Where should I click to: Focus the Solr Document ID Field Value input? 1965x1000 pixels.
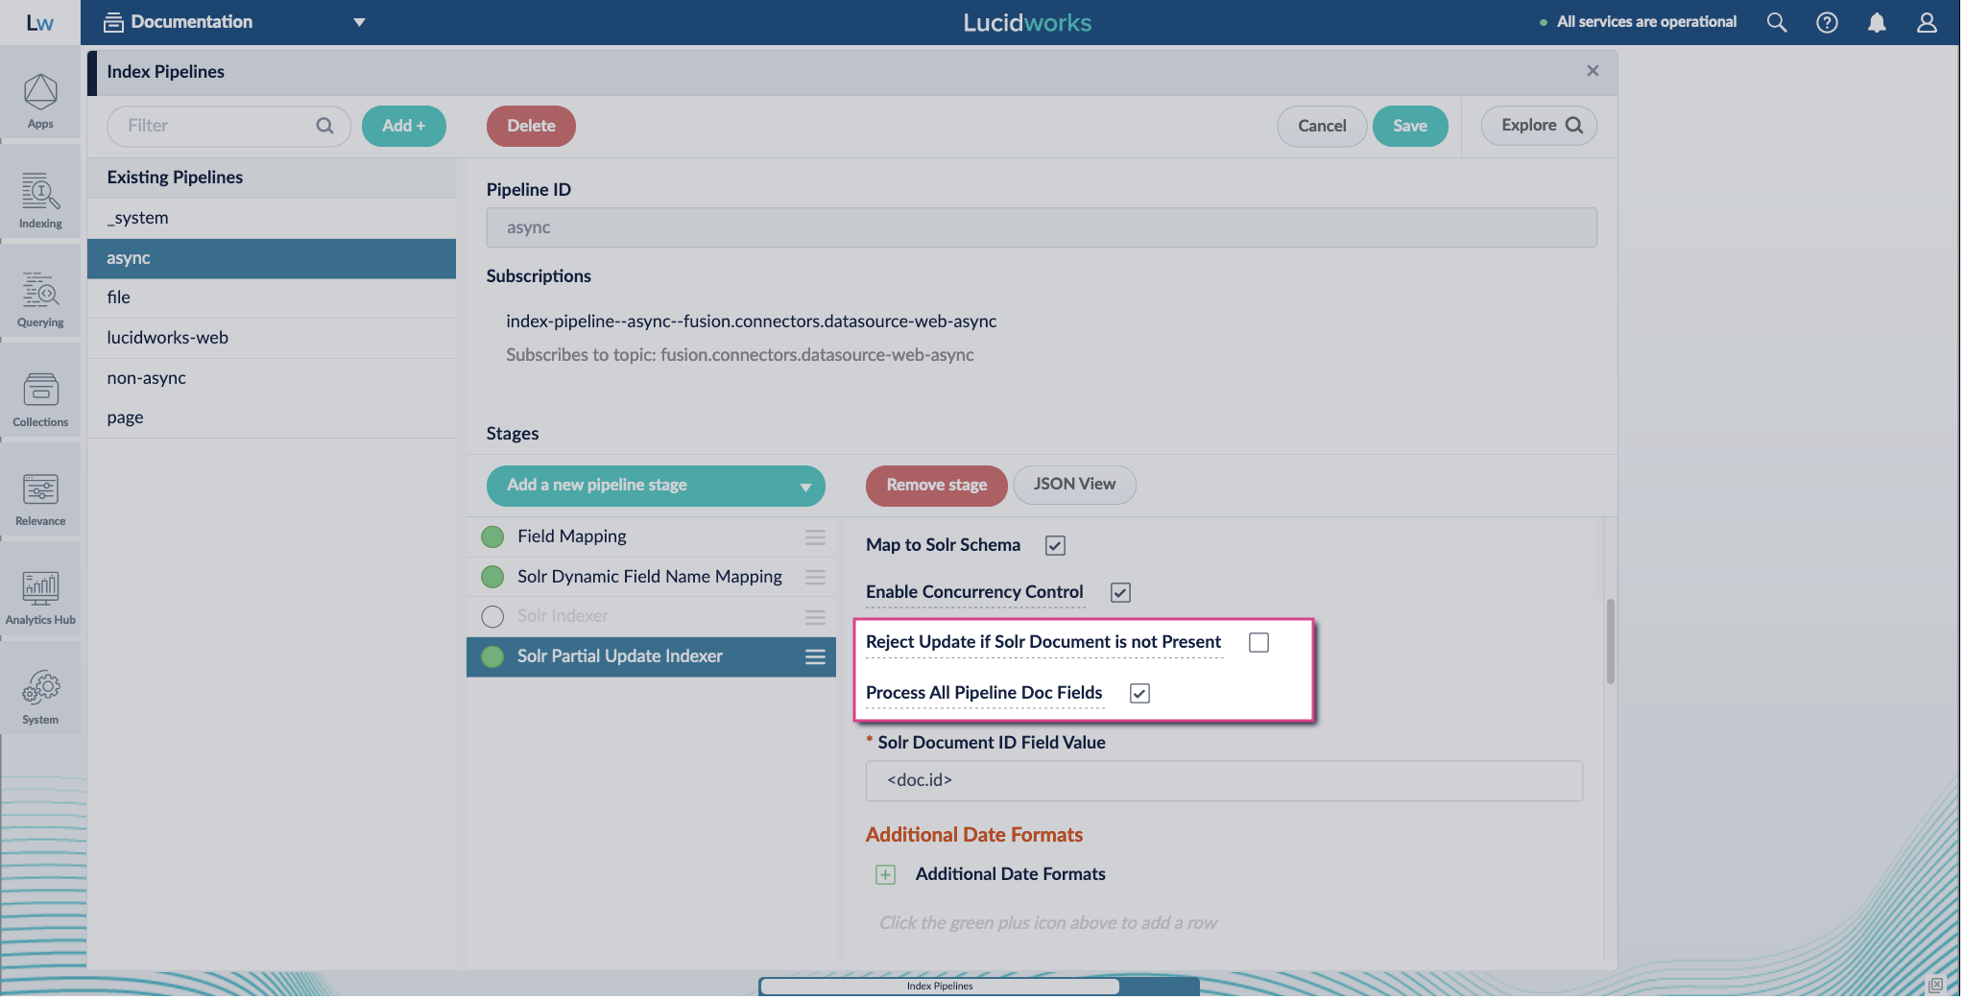[x=1224, y=781]
